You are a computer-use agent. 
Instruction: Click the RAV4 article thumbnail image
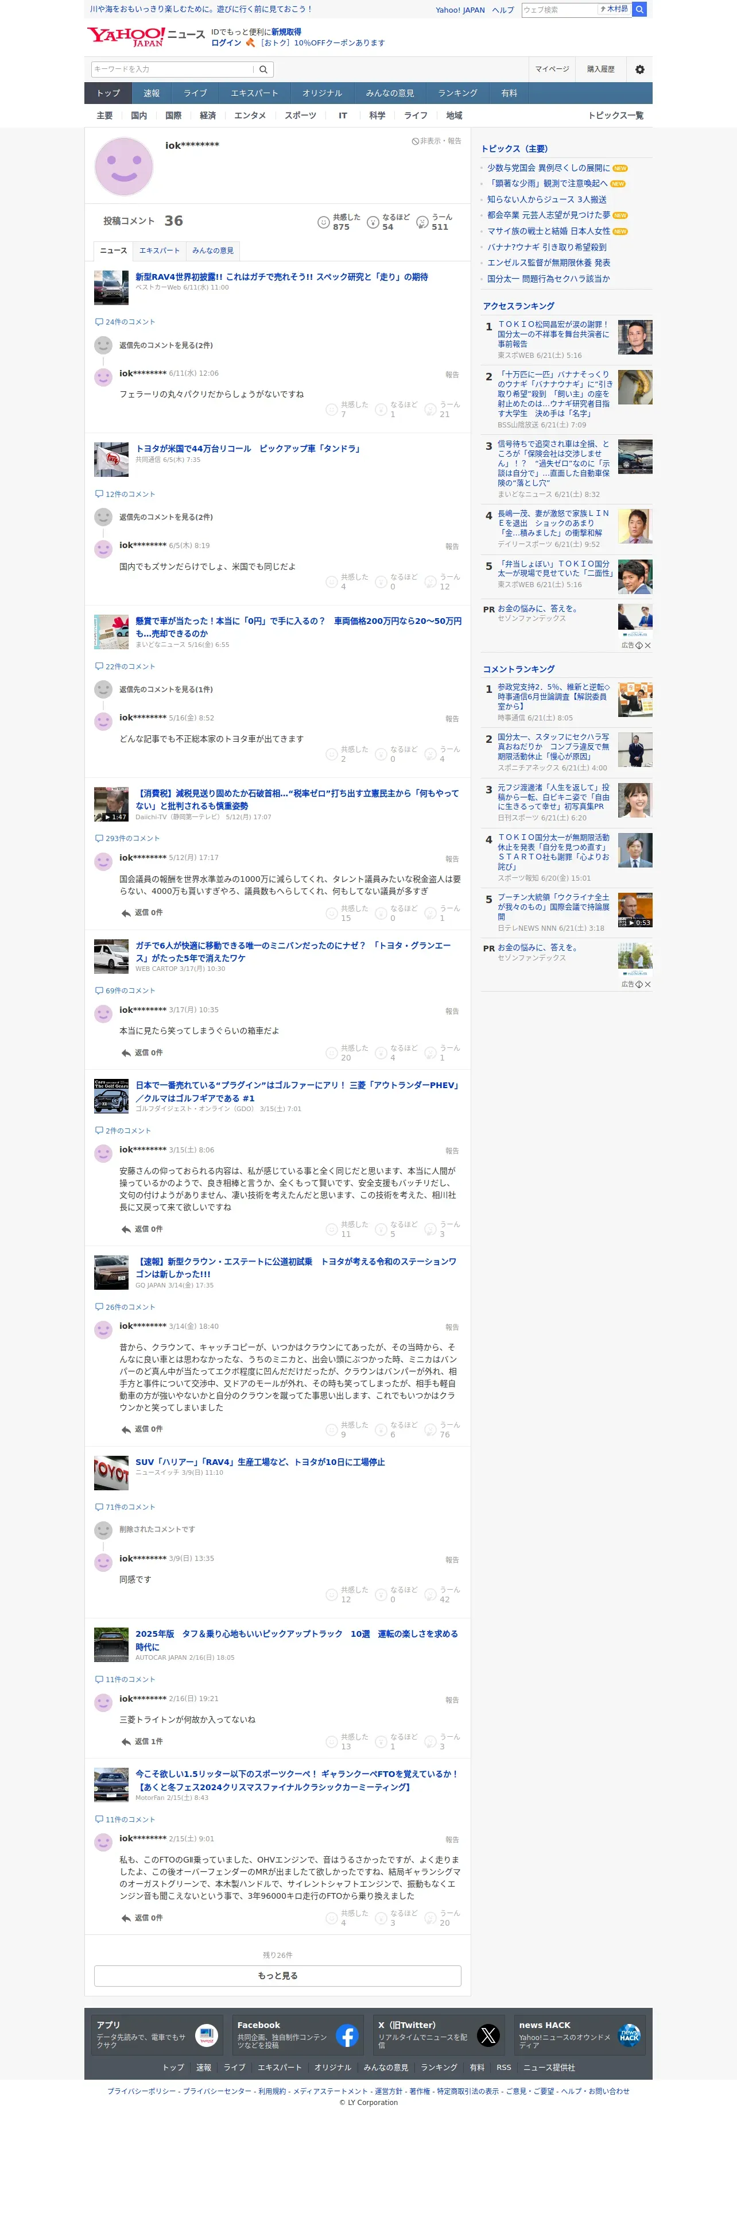click(x=111, y=288)
